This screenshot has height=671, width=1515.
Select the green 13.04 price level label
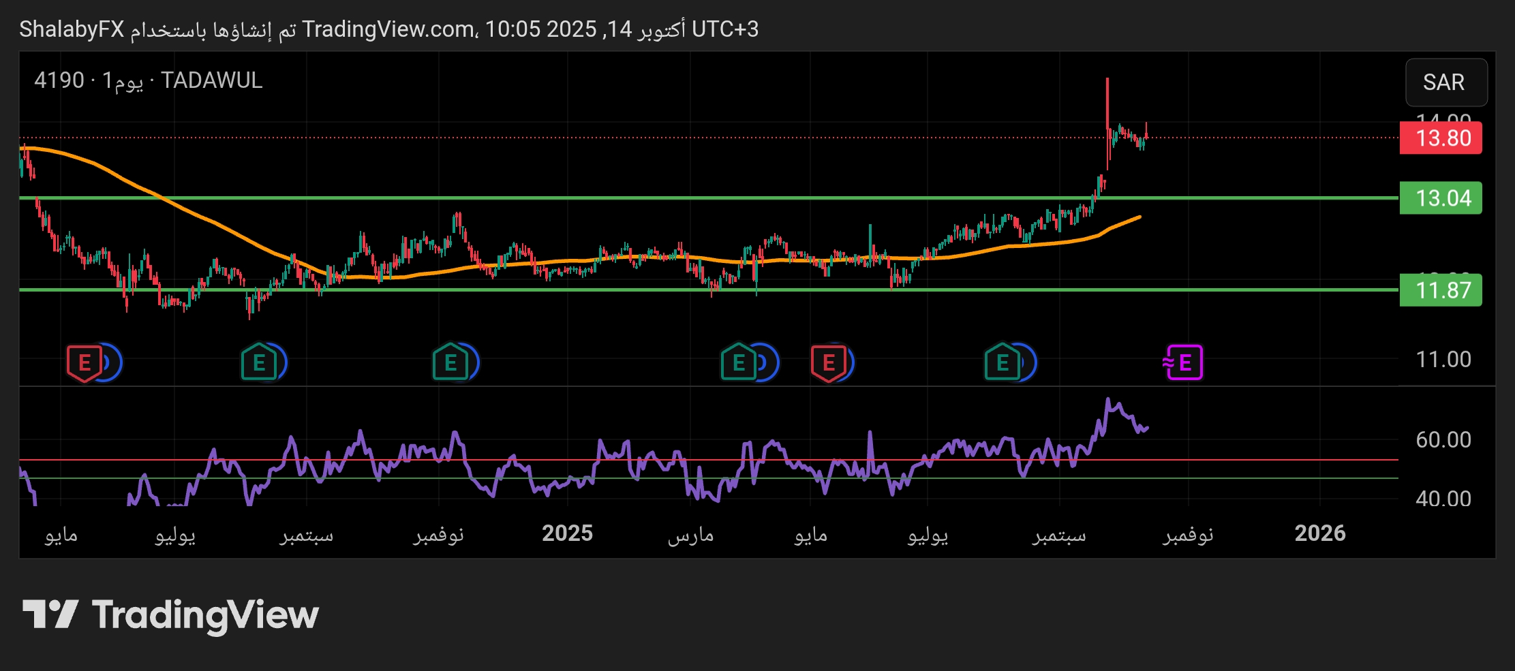pyautogui.click(x=1440, y=198)
